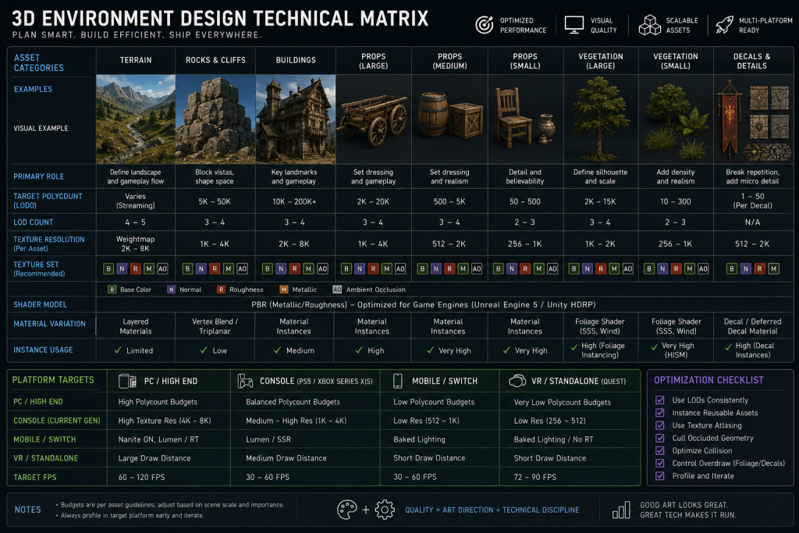The width and height of the screenshot is (799, 533).
Task: Toggle the Instance Reusable Assets checkbox
Action: pyautogui.click(x=660, y=413)
